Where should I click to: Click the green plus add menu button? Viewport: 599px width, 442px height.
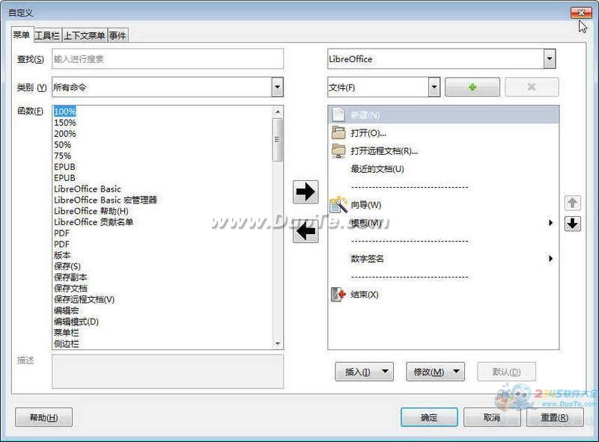click(472, 88)
